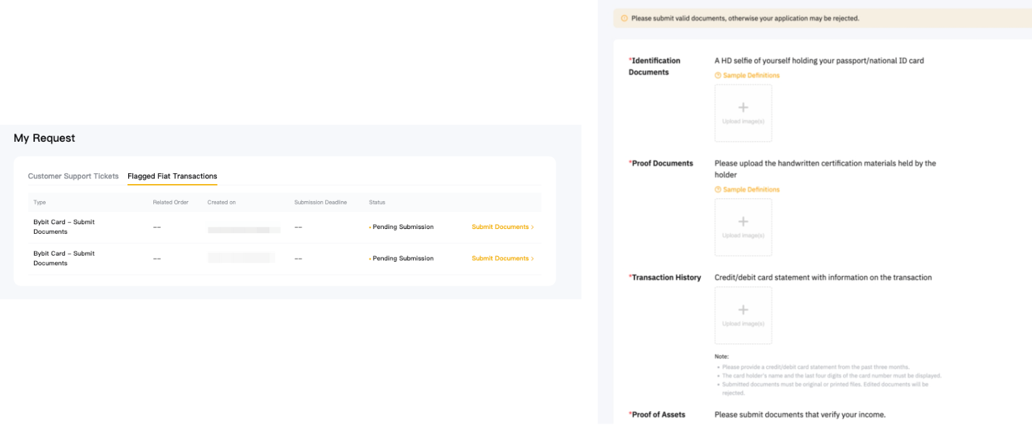Click Pending Submission status in the second row

[402, 258]
